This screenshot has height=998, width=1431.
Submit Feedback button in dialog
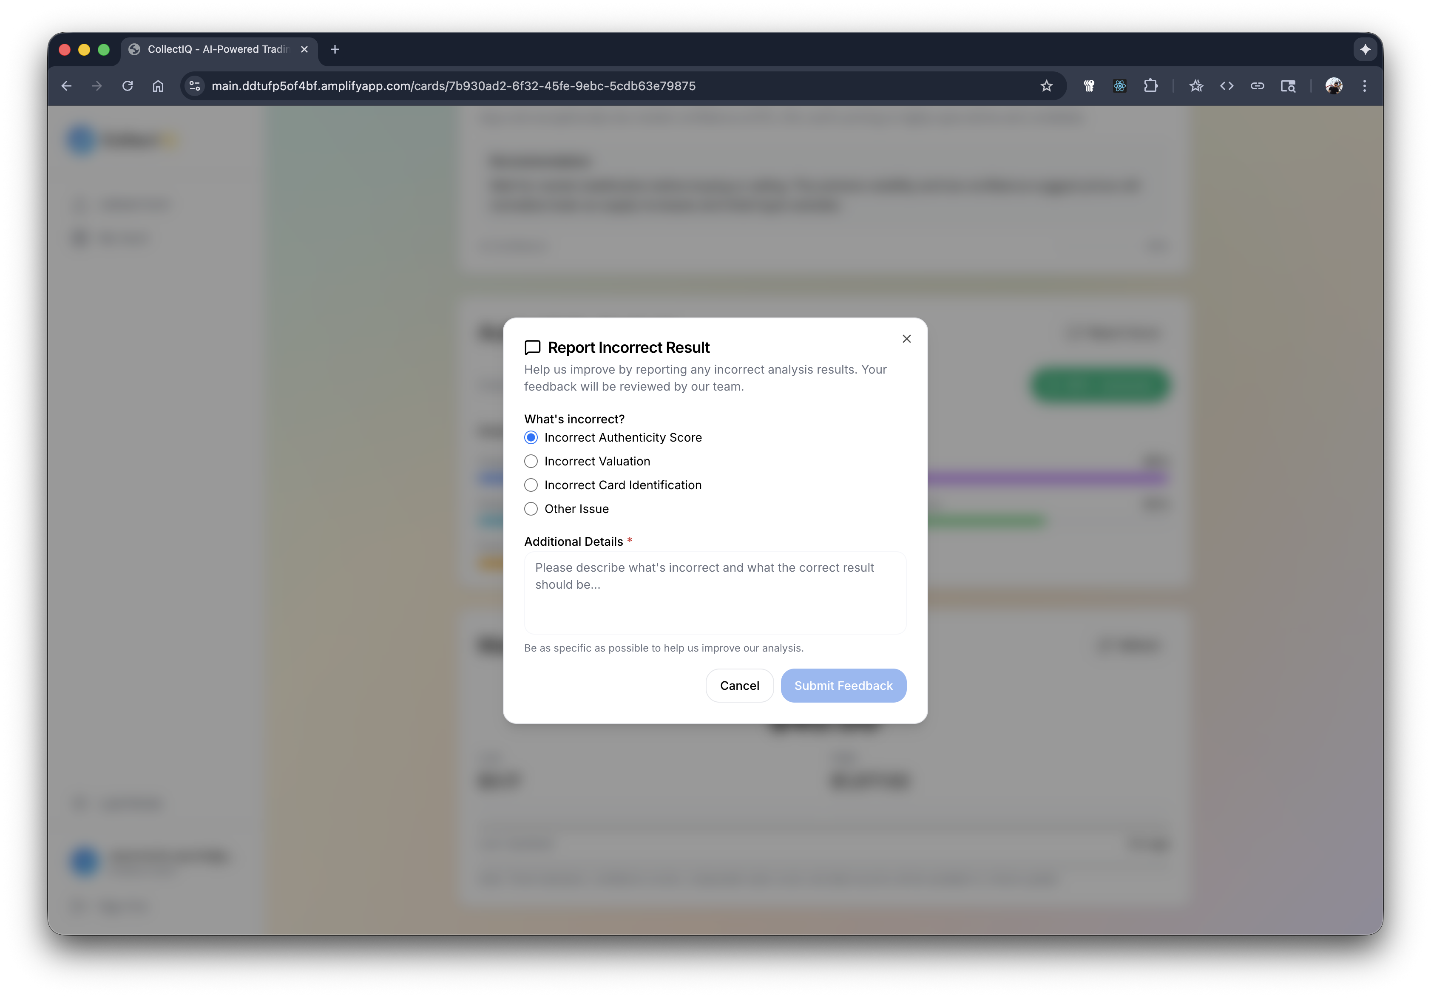coord(843,685)
